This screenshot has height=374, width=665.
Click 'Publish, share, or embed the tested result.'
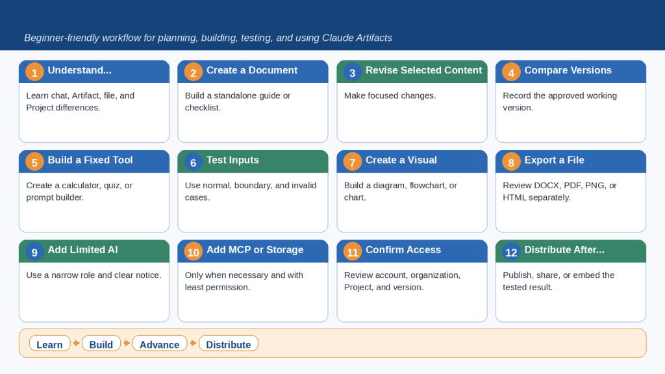pos(558,282)
